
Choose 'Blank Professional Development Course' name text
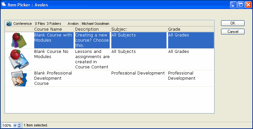pos(48,78)
